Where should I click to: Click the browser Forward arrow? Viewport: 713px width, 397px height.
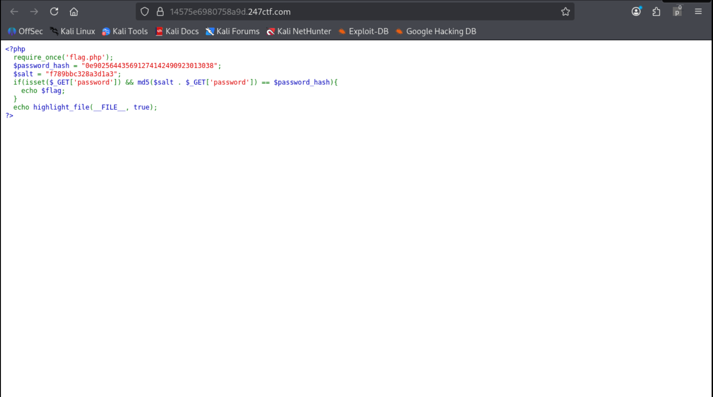click(34, 12)
